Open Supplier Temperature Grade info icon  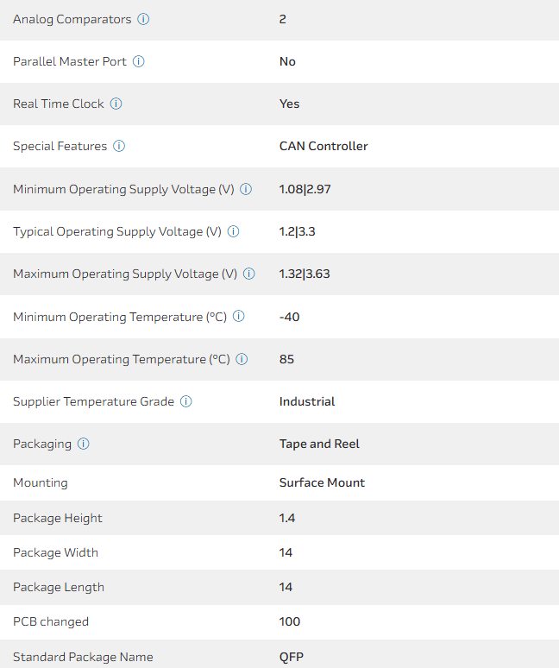click(186, 401)
